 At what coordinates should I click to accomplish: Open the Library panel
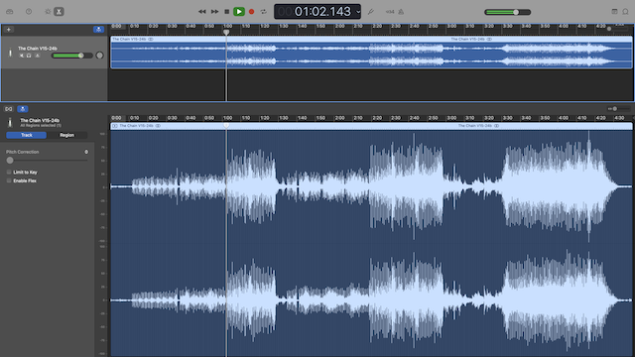(10, 12)
